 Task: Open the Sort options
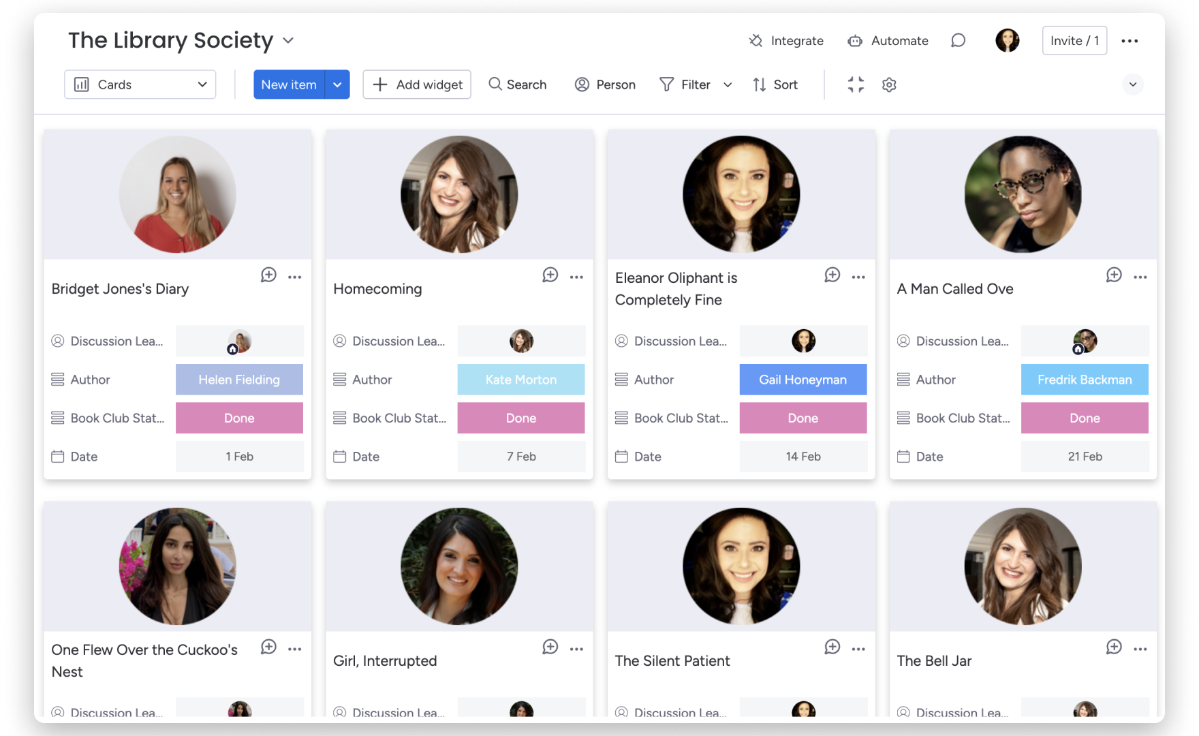pyautogui.click(x=775, y=85)
